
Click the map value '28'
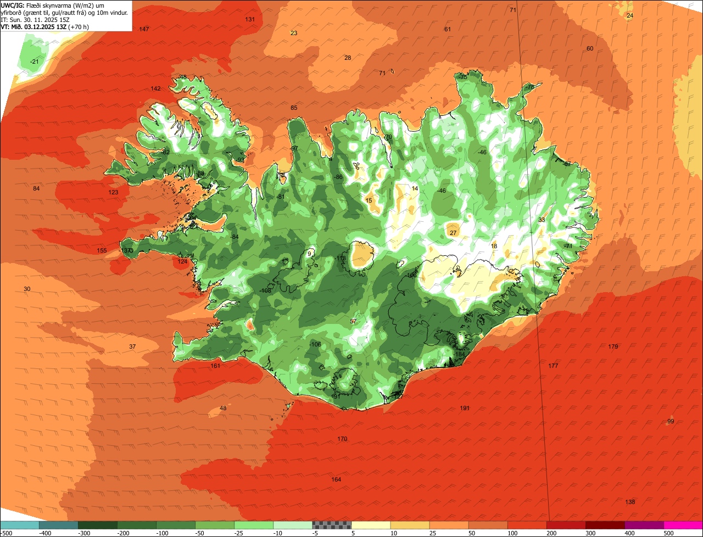coord(348,58)
